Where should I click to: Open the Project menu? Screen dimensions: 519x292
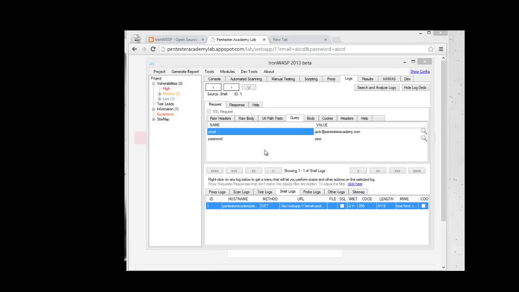159,72
